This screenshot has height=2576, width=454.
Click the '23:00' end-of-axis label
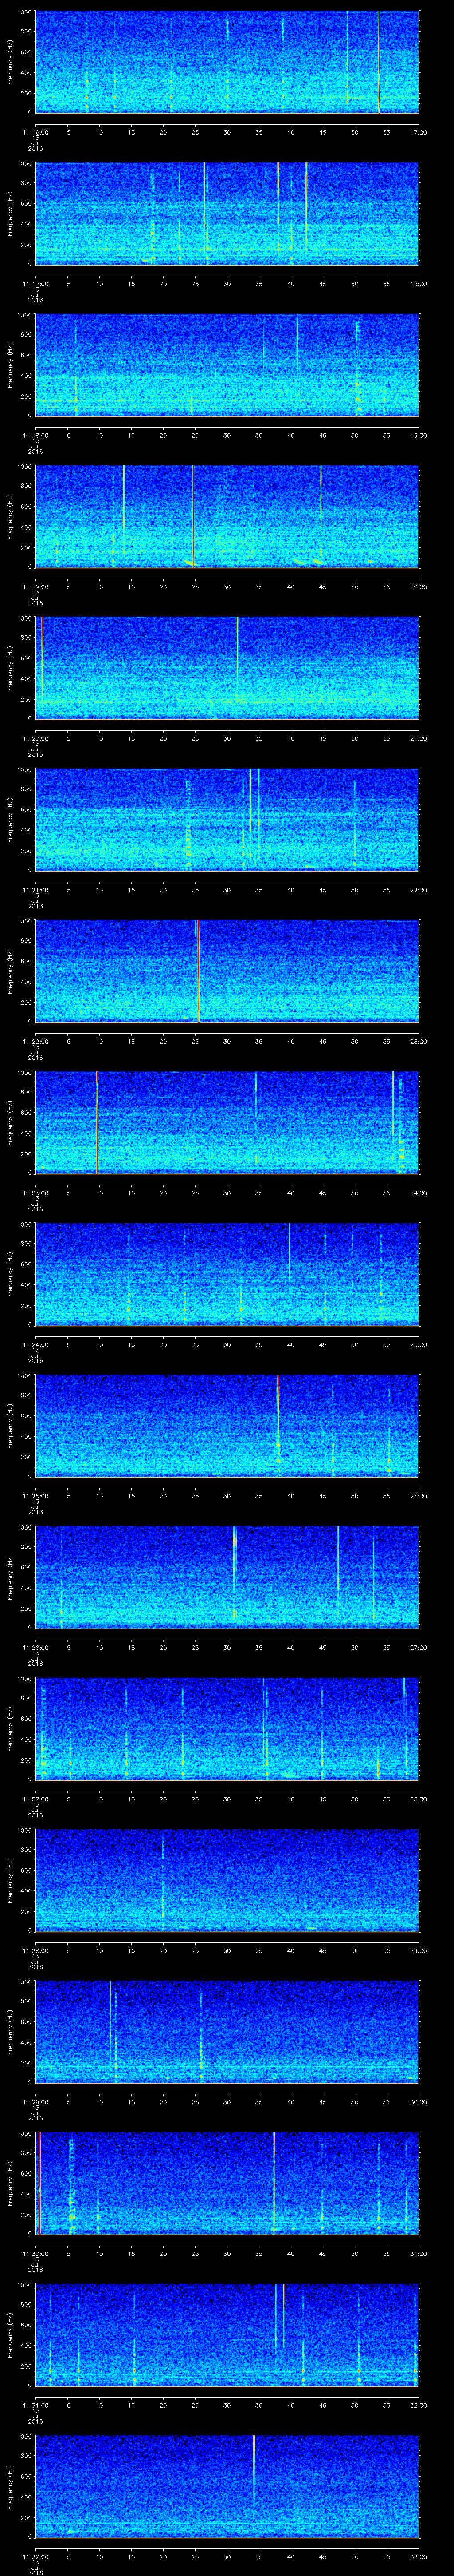(x=419, y=1041)
